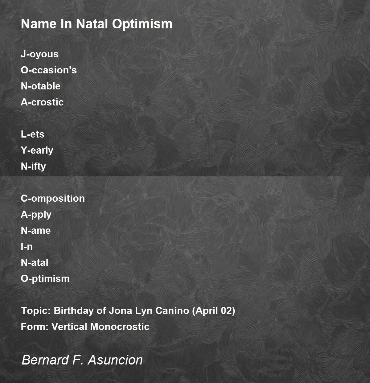The image size is (370, 383).
Task: Click the Form: Vertical Monocrostic line
Action: pyautogui.click(x=85, y=327)
